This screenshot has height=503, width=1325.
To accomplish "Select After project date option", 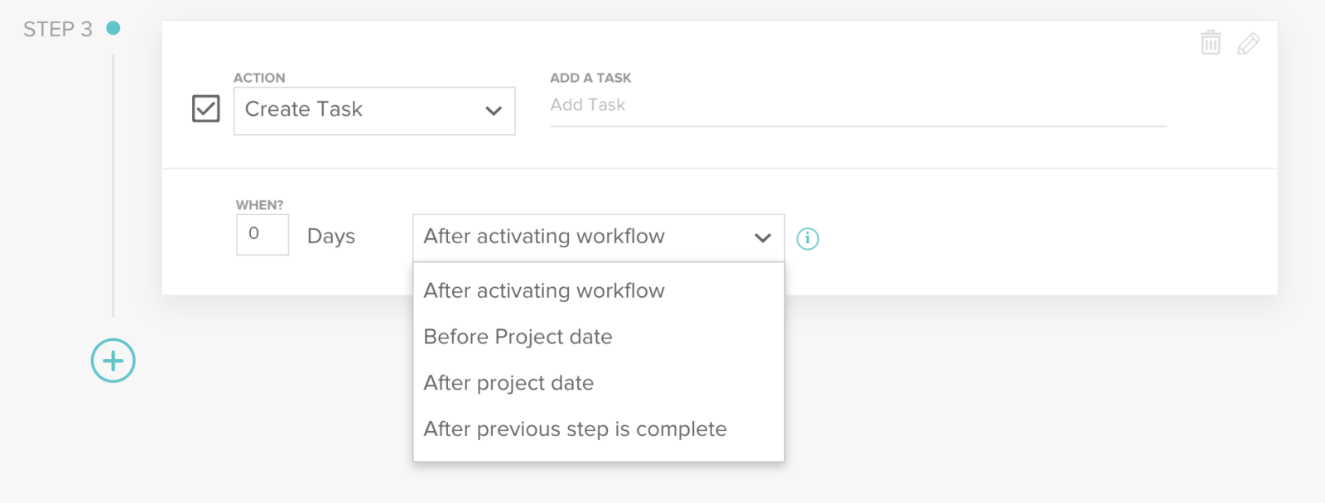I will [x=508, y=383].
